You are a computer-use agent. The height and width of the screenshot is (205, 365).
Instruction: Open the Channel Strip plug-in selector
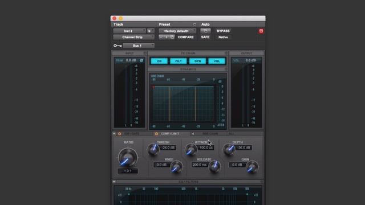tap(134, 37)
